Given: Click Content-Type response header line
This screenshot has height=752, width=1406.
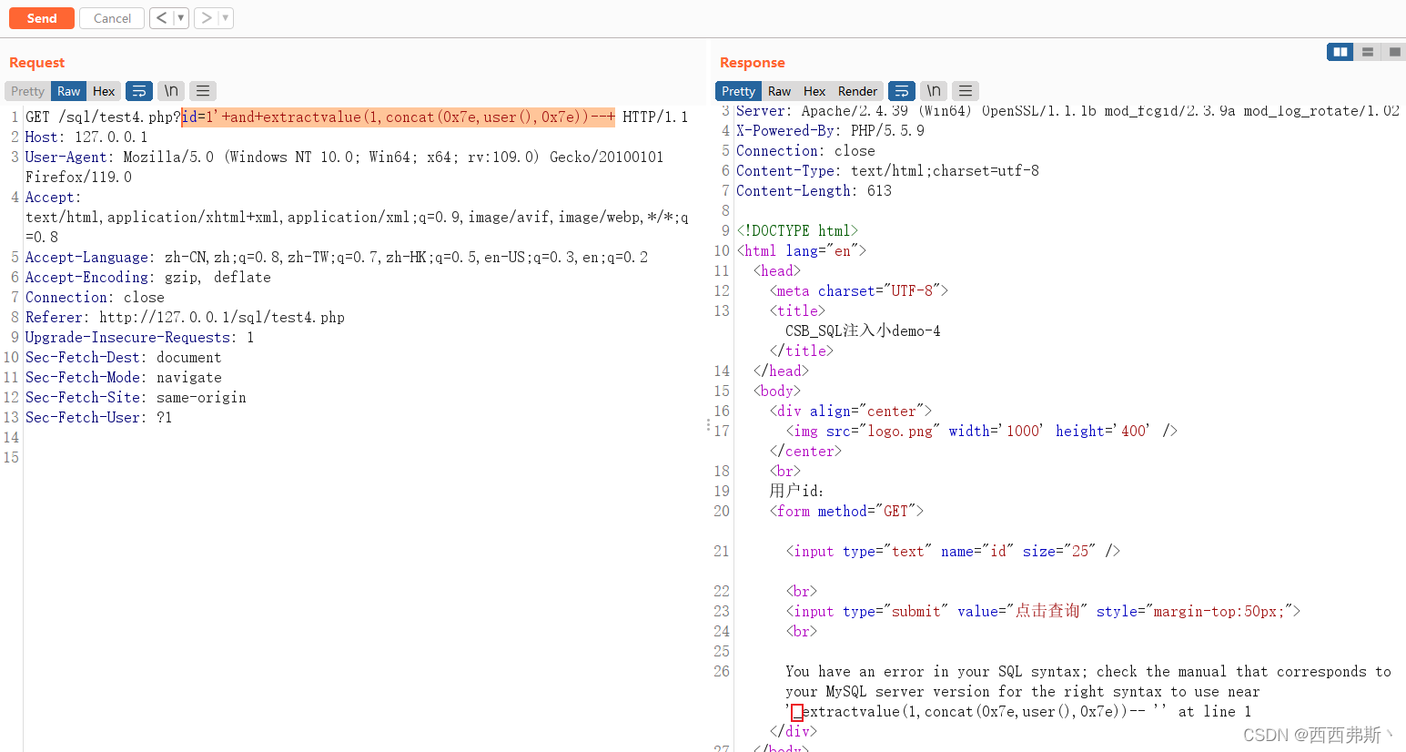Looking at the screenshot, I should click(x=887, y=170).
